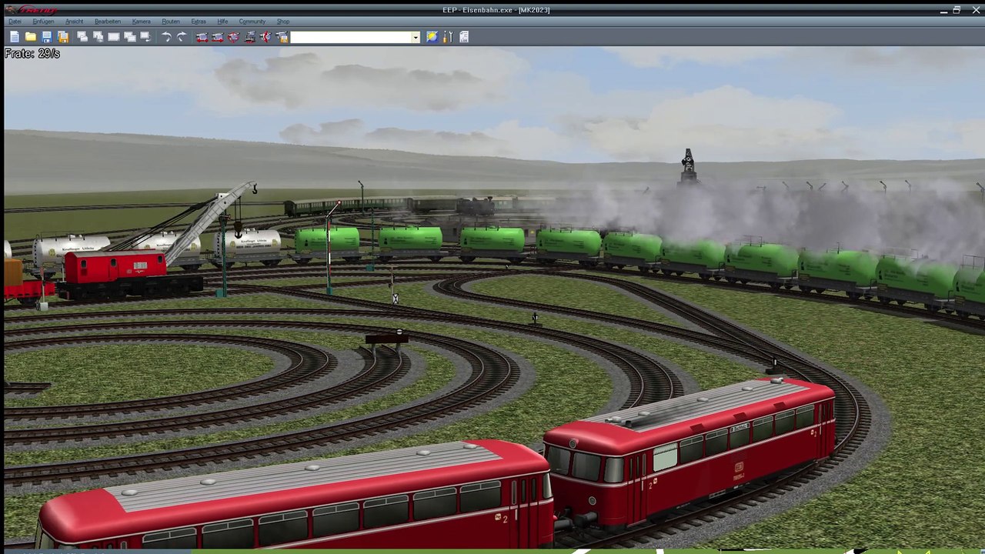Open the Ansicht menu
The image size is (985, 554).
pos(74,22)
